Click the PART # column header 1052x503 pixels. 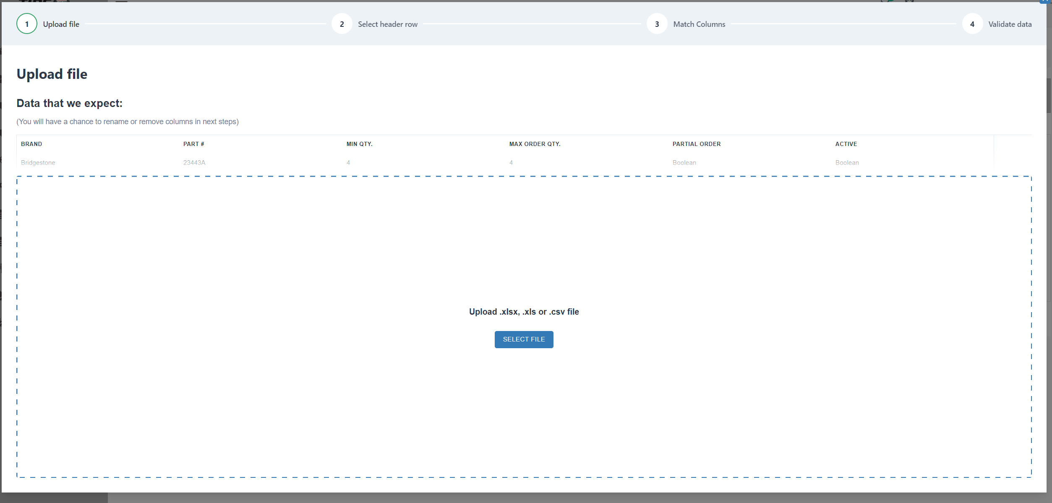point(193,144)
